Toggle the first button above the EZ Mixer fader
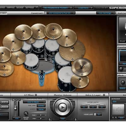 pyautogui.click(x=13, y=100)
